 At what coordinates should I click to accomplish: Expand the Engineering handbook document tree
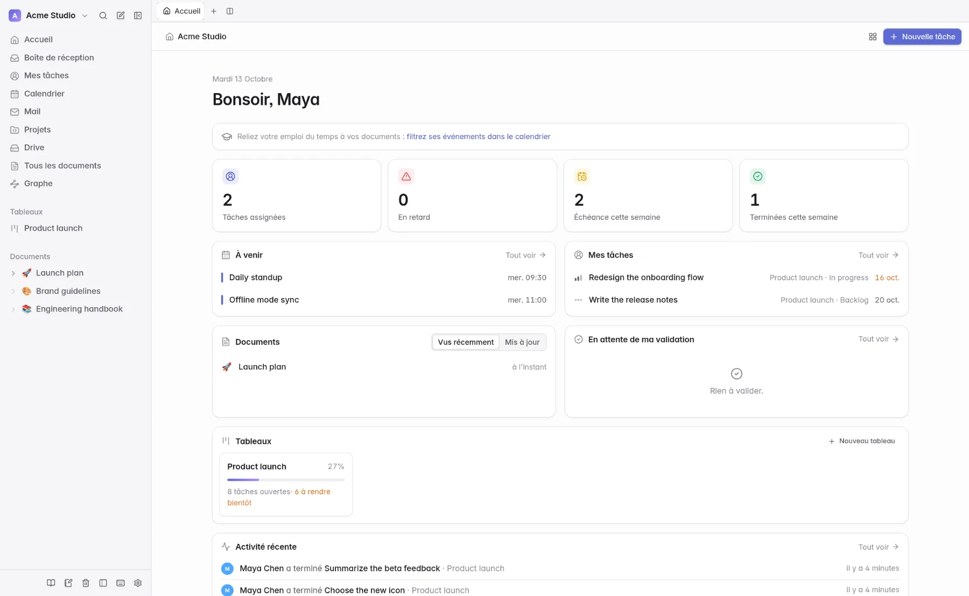[x=13, y=309]
